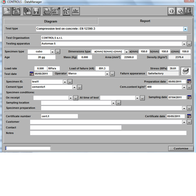Click the file cabinet archive icon
196x196 pixels.
click(16, 11)
